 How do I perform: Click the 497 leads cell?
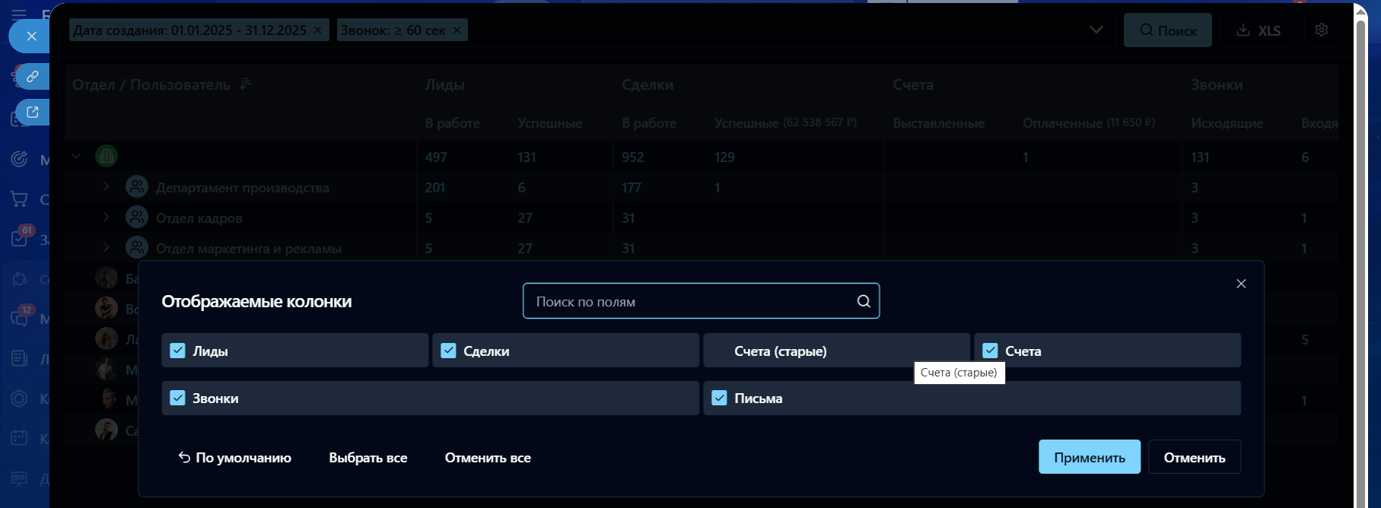pos(436,157)
